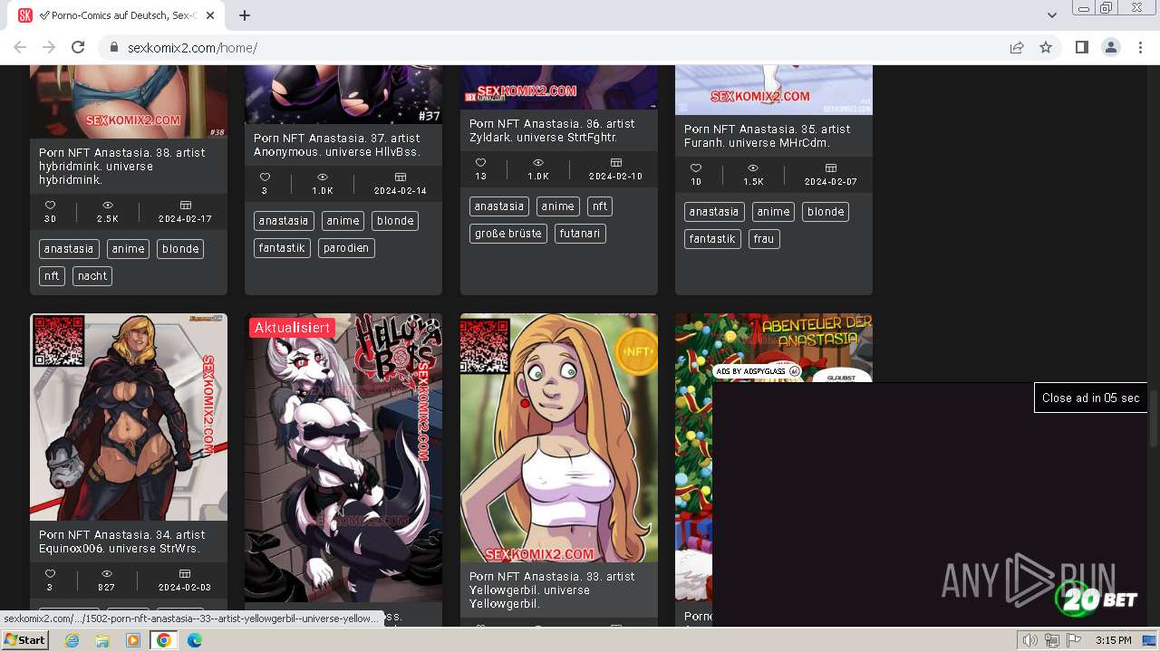Like the artist Furanh card (10 hearts)
This screenshot has width=1160, height=652.
(695, 168)
